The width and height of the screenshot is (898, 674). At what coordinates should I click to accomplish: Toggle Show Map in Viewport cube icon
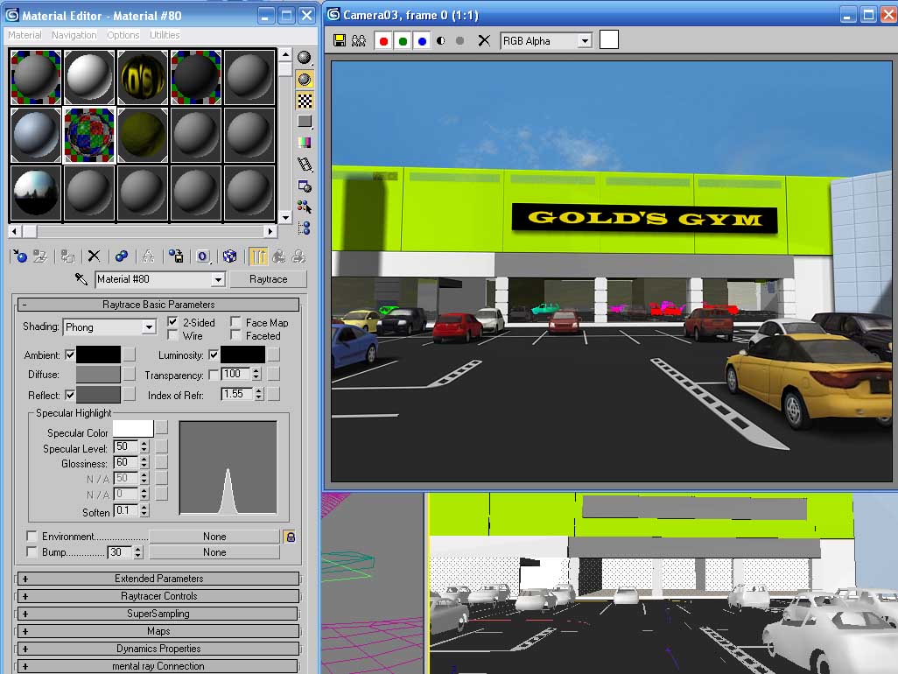click(x=229, y=256)
